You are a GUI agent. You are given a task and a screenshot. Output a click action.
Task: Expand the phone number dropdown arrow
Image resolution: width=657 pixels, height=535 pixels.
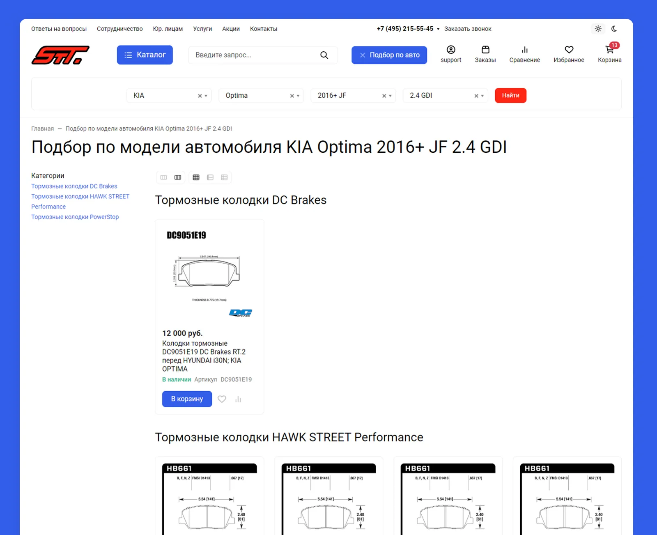point(438,29)
